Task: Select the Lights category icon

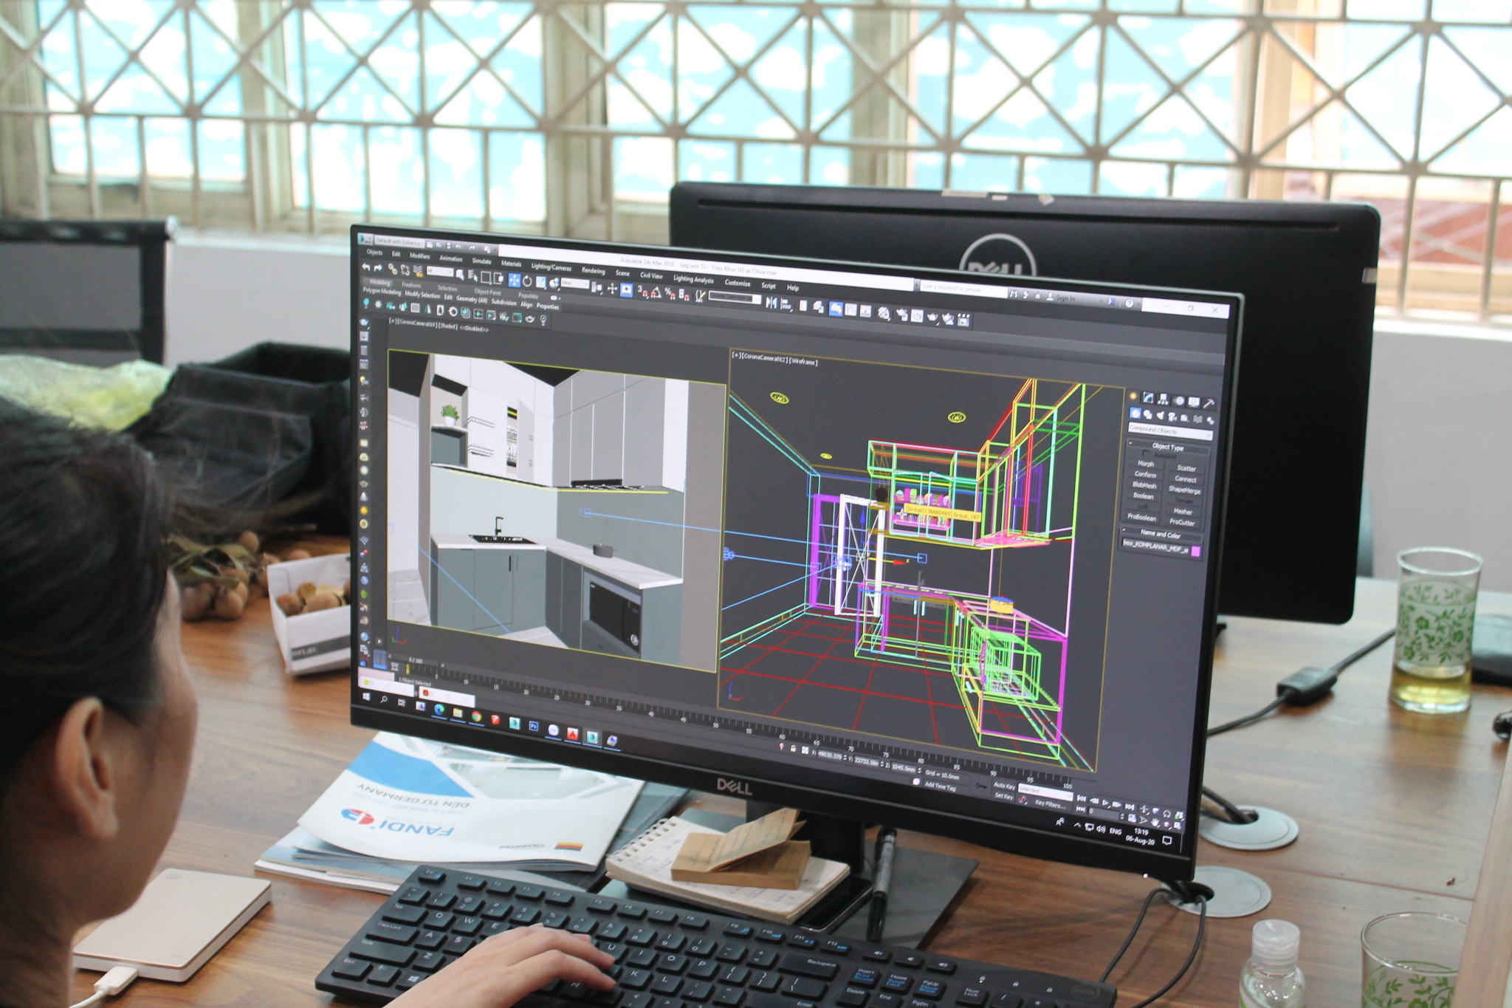Action: (x=1160, y=415)
